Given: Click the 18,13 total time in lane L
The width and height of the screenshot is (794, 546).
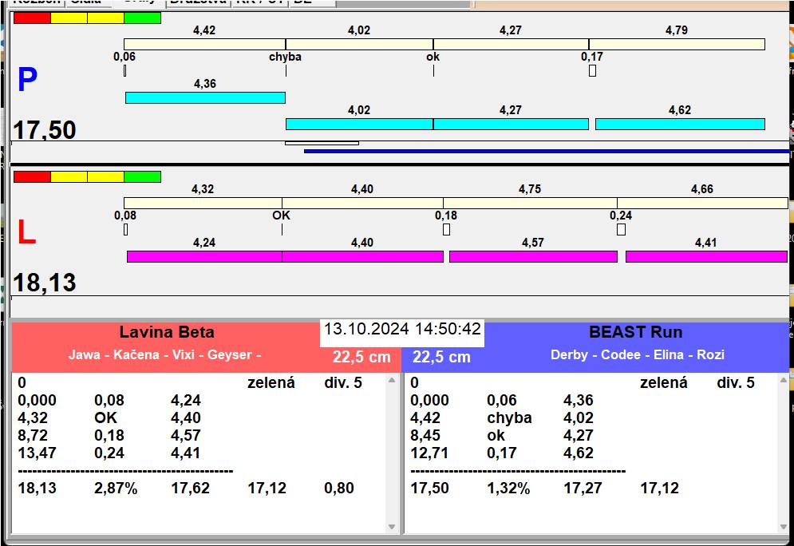Looking at the screenshot, I should pyautogui.click(x=45, y=283).
